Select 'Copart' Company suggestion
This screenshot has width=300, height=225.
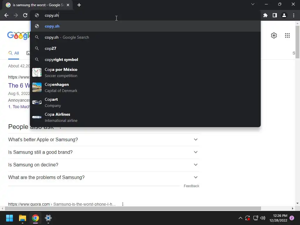[x=145, y=102]
